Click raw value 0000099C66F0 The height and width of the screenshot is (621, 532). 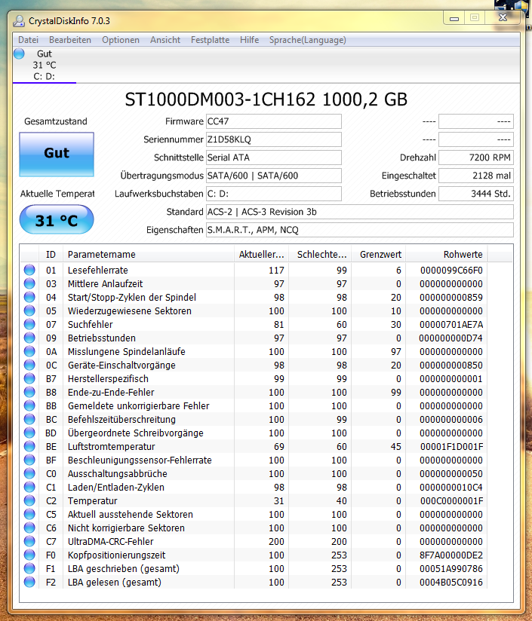coord(451,270)
